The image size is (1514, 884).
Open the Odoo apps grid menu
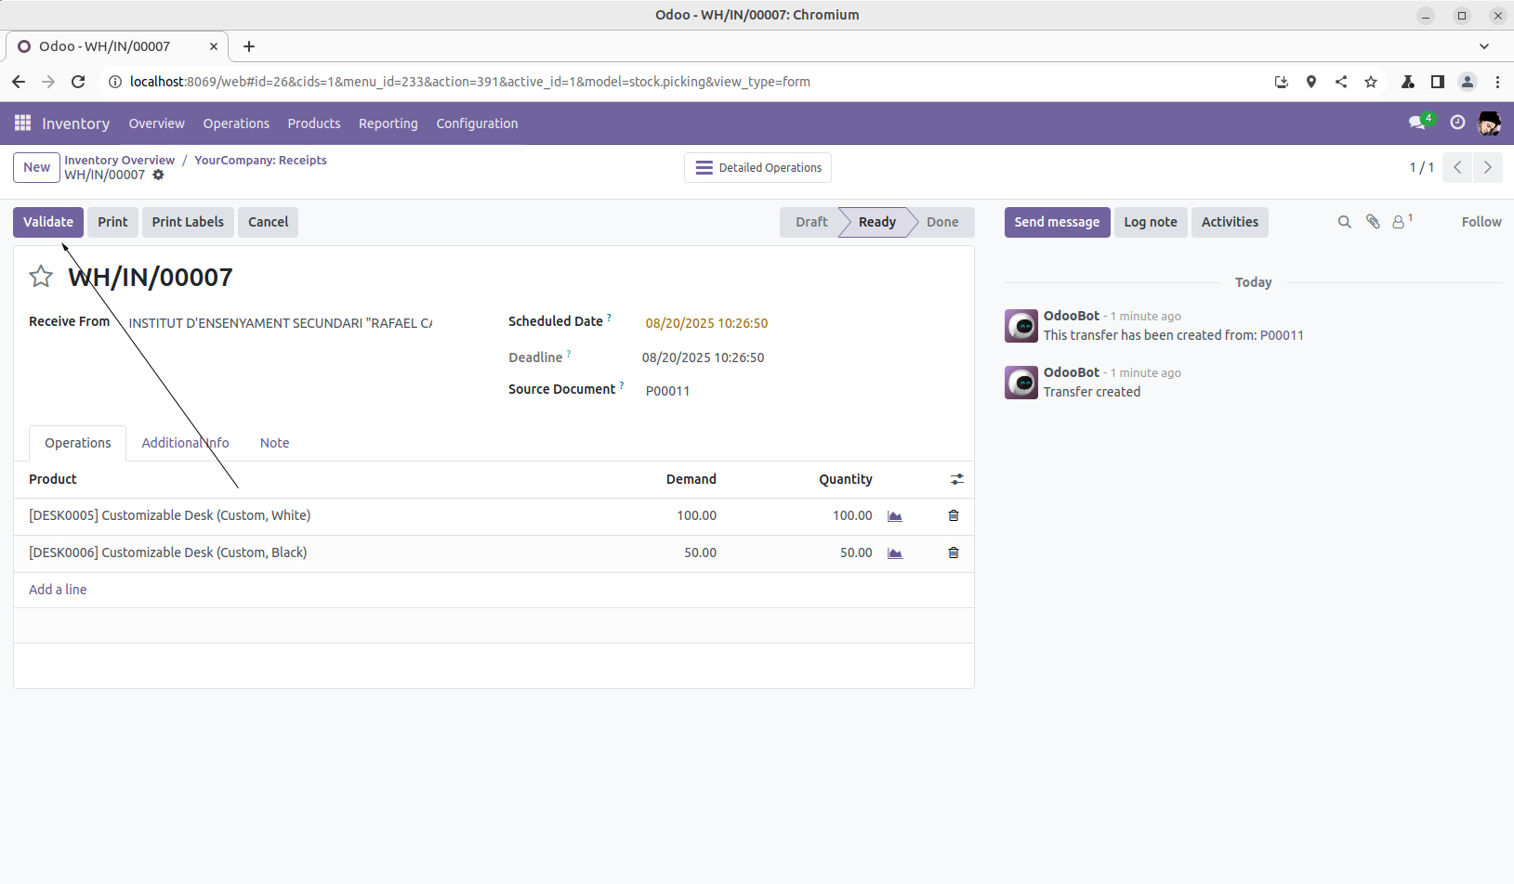coord(22,123)
